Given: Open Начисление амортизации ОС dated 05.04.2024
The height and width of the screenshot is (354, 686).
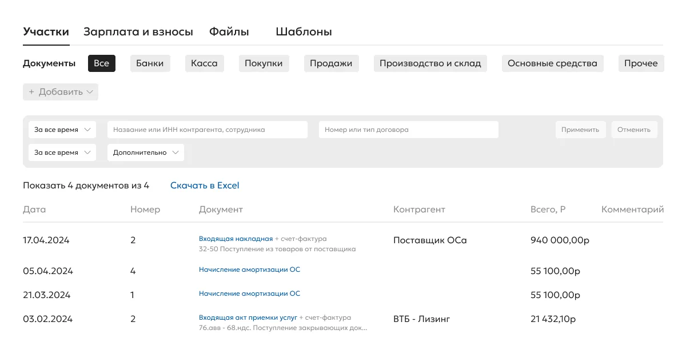Looking at the screenshot, I should point(249,269).
